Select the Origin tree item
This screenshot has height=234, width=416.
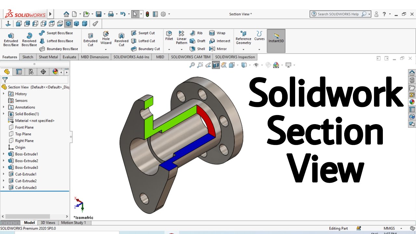click(17, 148)
